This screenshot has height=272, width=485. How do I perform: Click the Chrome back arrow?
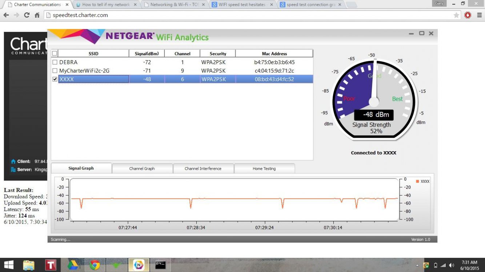[6, 15]
